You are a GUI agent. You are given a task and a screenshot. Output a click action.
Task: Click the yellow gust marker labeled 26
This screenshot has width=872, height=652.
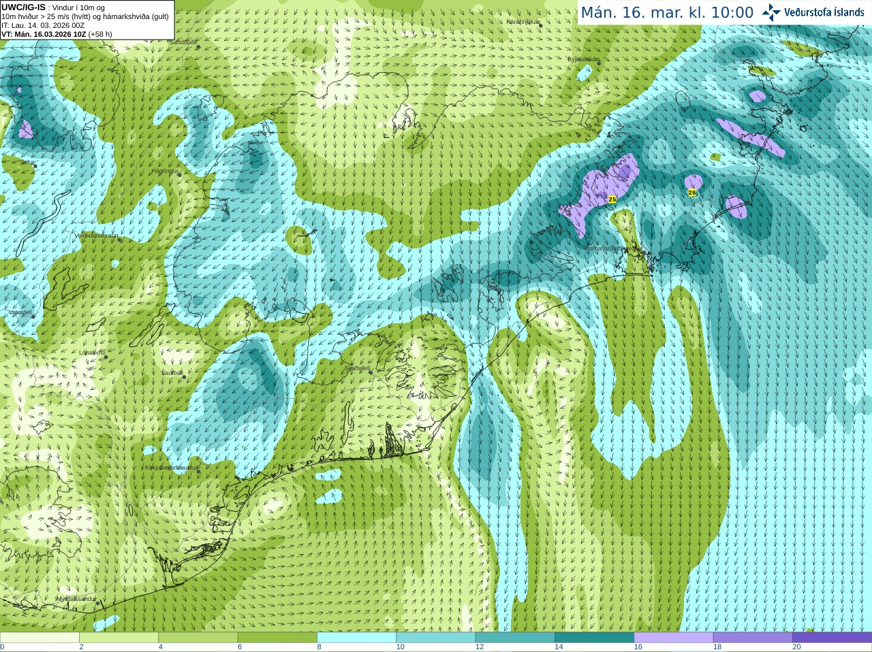(692, 193)
